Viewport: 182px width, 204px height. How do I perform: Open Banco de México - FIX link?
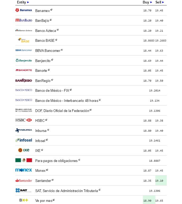point(52,90)
